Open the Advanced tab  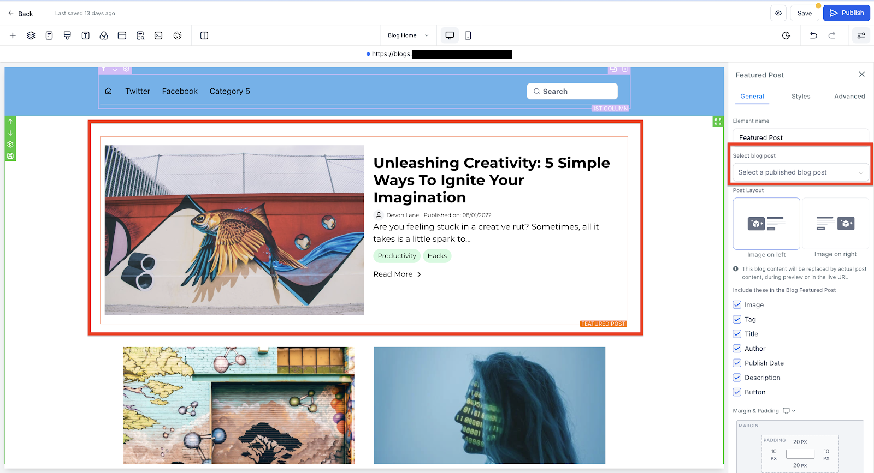(849, 97)
